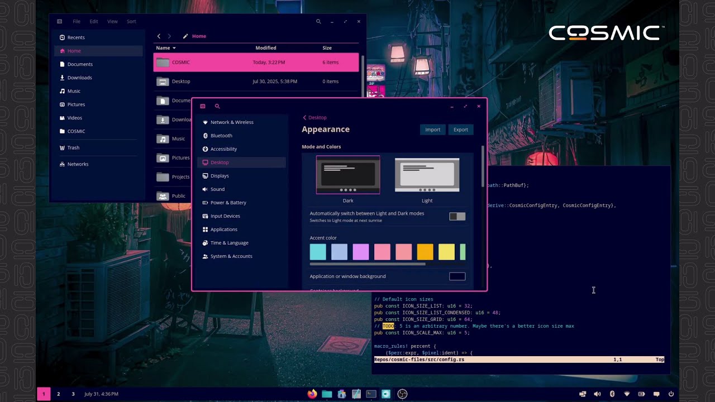The image size is (715, 402).
Task: Select the Desktop folder row in Files
Action: pos(256,82)
